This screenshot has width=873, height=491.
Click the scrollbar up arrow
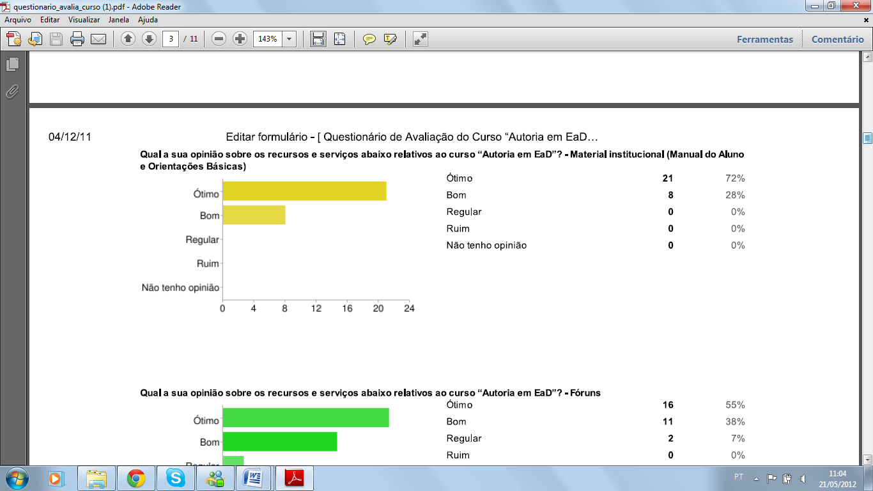[868, 58]
